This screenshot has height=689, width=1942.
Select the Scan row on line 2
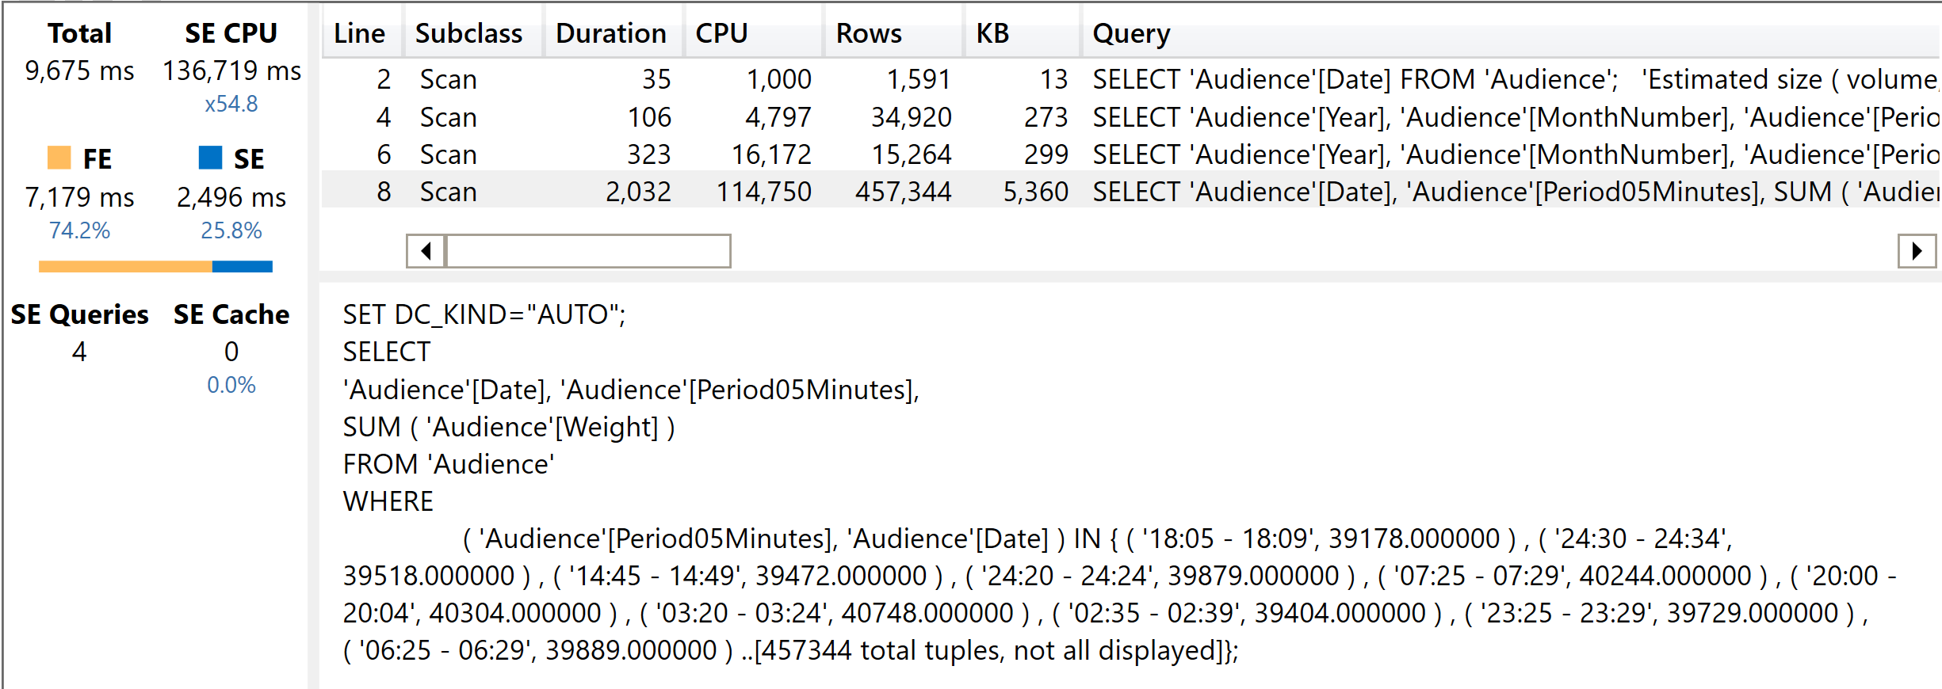click(x=449, y=79)
